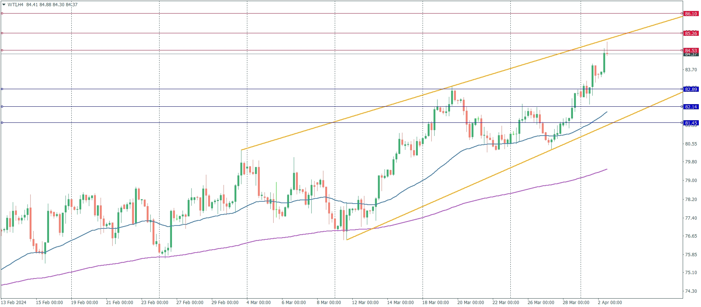Image resolution: width=701 pixels, height=307 pixels.
Task: Click the 29 Feb 00:00 time label
Action: (225, 302)
